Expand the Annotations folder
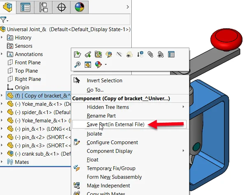Image resolution: width=247 pixels, height=195 pixels. coord(2,54)
